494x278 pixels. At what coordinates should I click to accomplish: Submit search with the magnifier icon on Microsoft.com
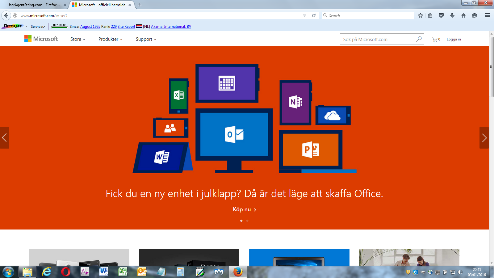point(419,39)
